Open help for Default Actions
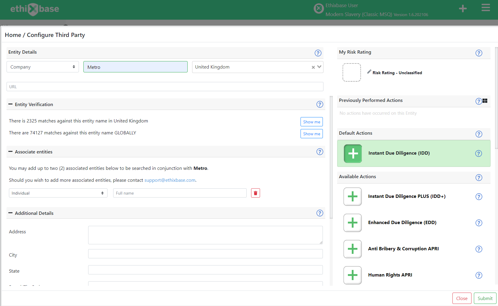Image resolution: width=498 pixels, height=306 pixels. coord(479,134)
